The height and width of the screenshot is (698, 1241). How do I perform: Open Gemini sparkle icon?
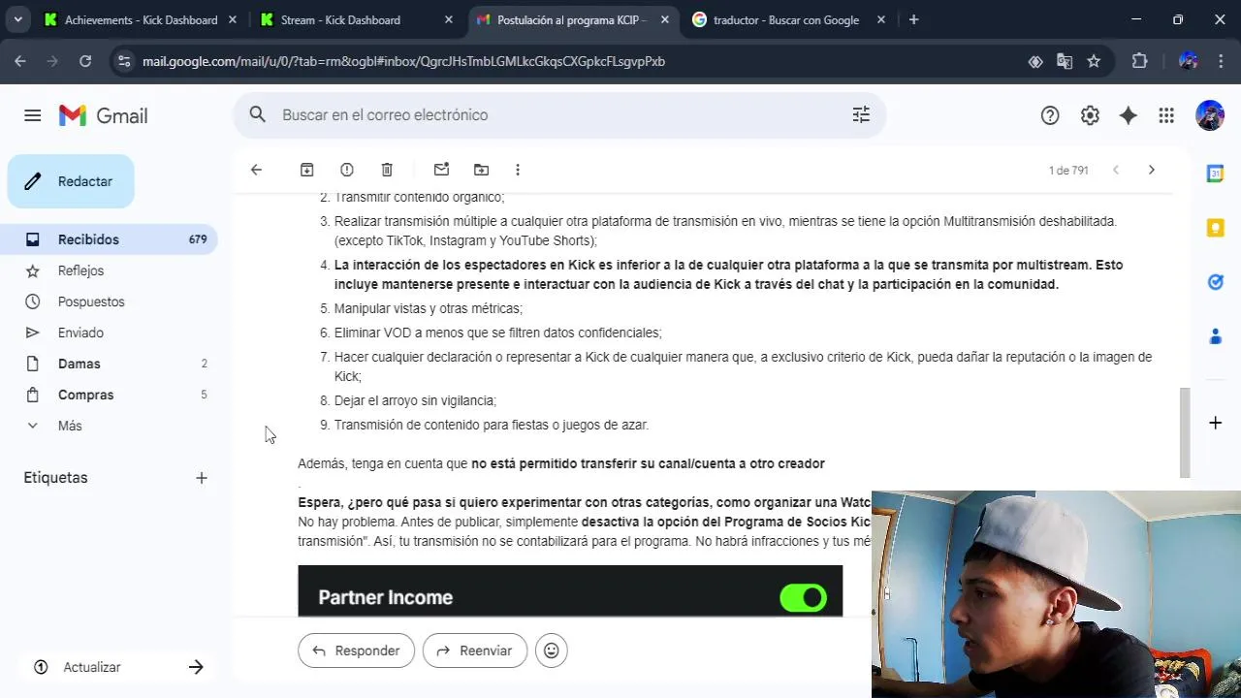1128,115
